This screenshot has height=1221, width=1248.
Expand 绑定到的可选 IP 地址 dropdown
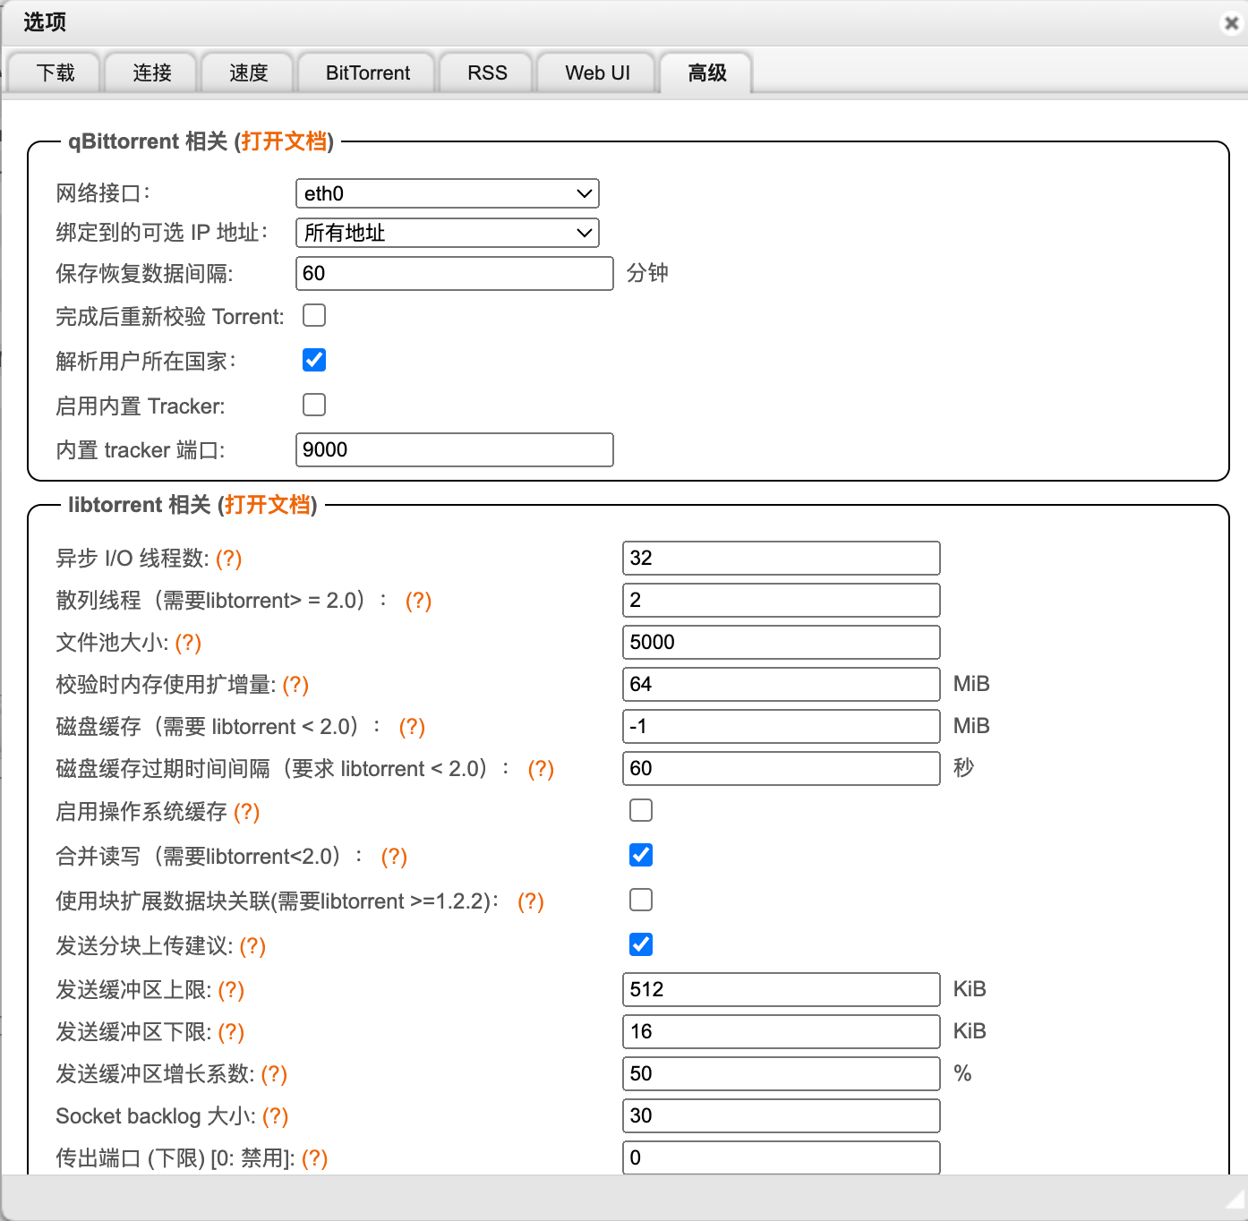447,233
